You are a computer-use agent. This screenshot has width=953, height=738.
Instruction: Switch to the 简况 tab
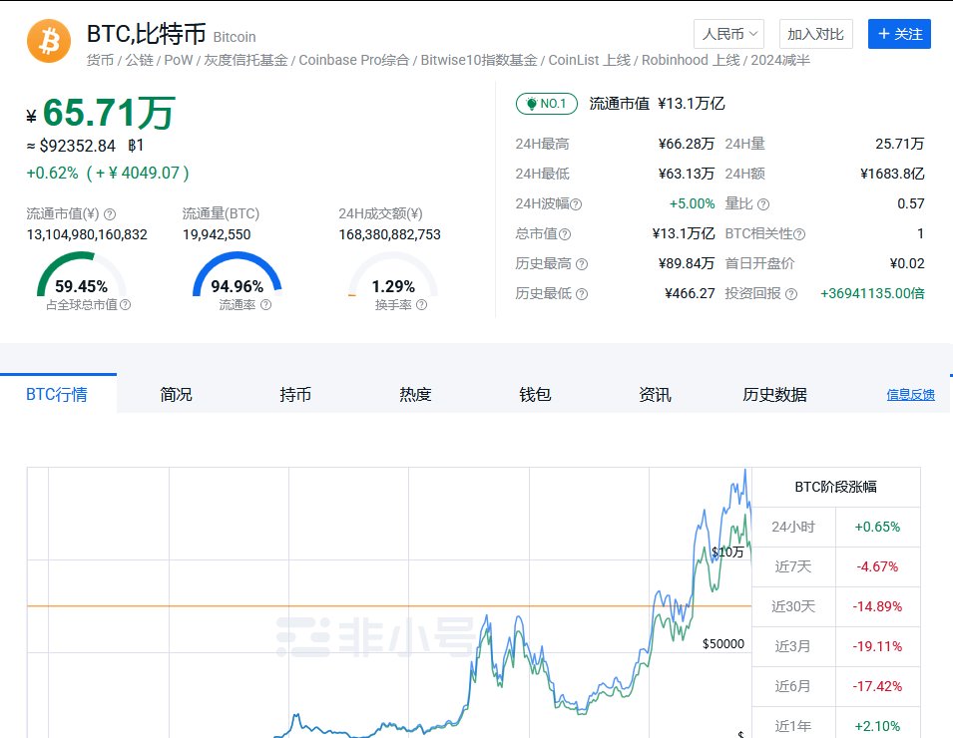point(177,394)
